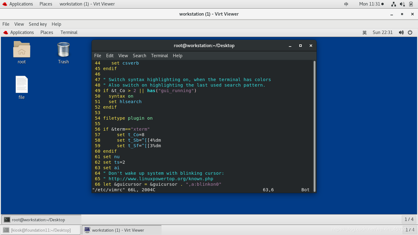Image resolution: width=418 pixels, height=235 pixels.
Task: Open the terminal View menu
Action: pos(123,56)
